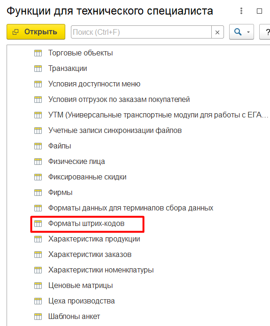Click the table icon beside Фирмы
This screenshot has width=270, height=326.
38,193
